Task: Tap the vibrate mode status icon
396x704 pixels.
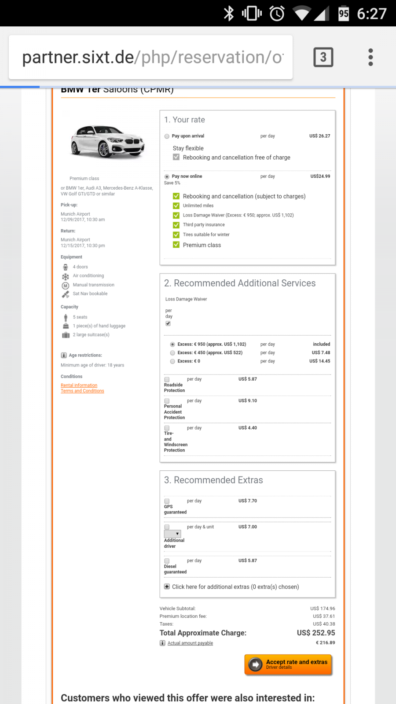Action: (x=252, y=13)
